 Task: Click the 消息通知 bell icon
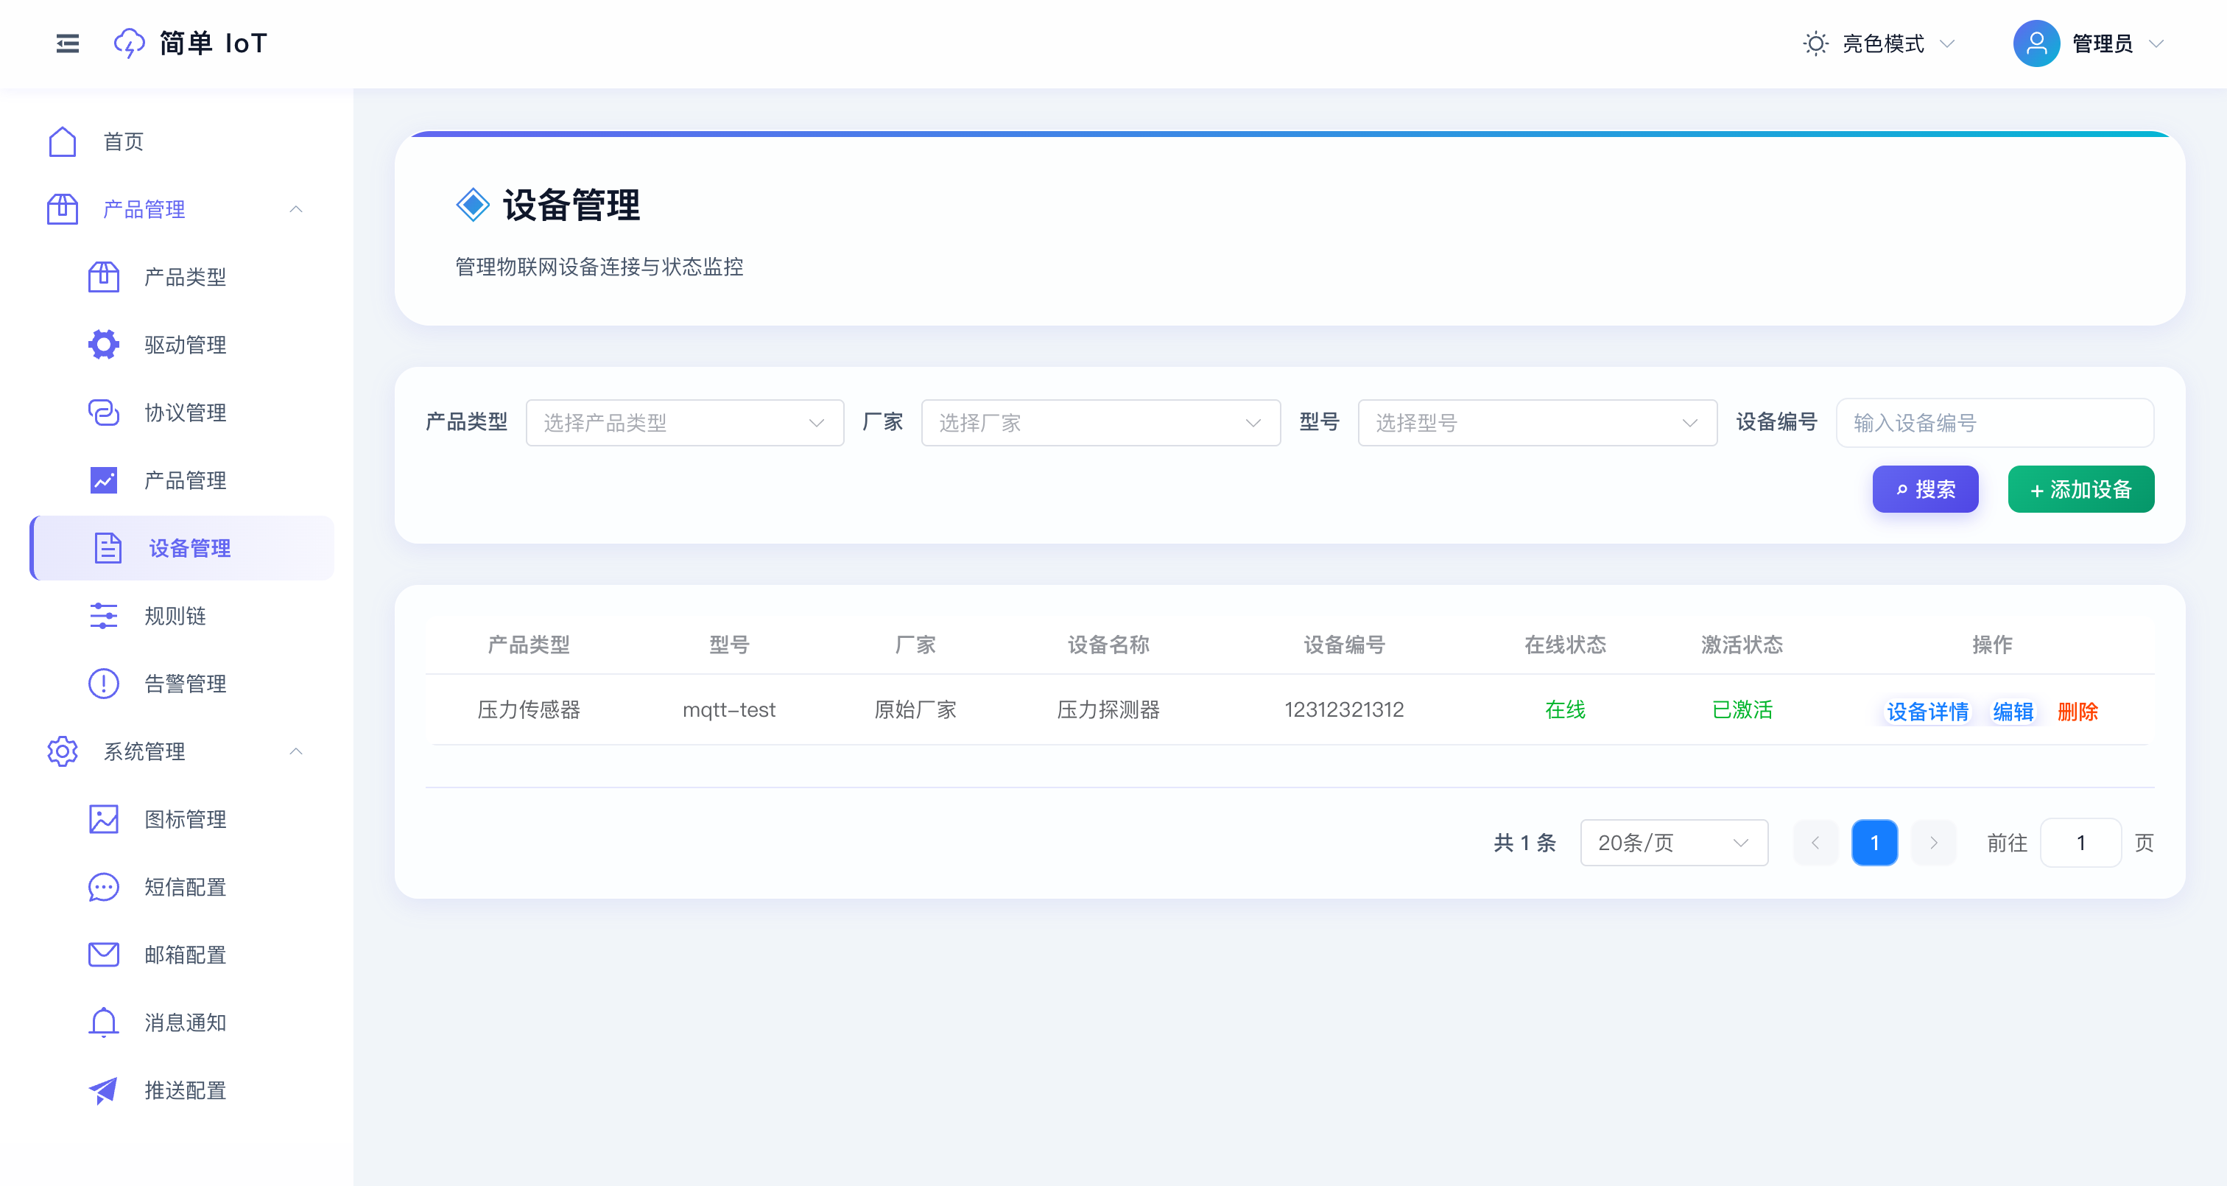[x=104, y=1022]
